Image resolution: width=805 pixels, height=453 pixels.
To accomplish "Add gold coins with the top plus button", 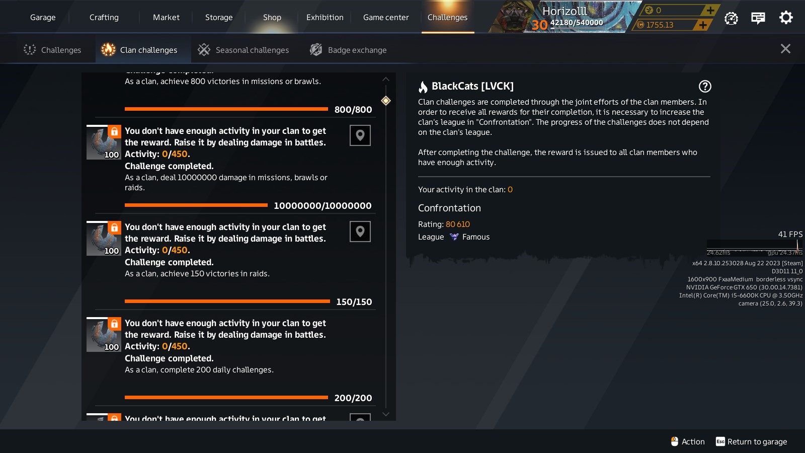I will click(710, 10).
